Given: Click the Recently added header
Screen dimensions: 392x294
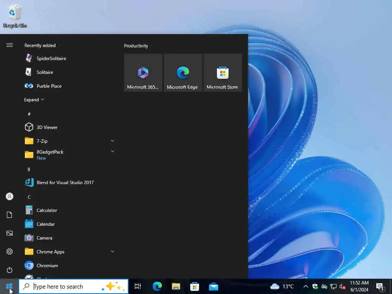Looking at the screenshot, I should point(40,45).
